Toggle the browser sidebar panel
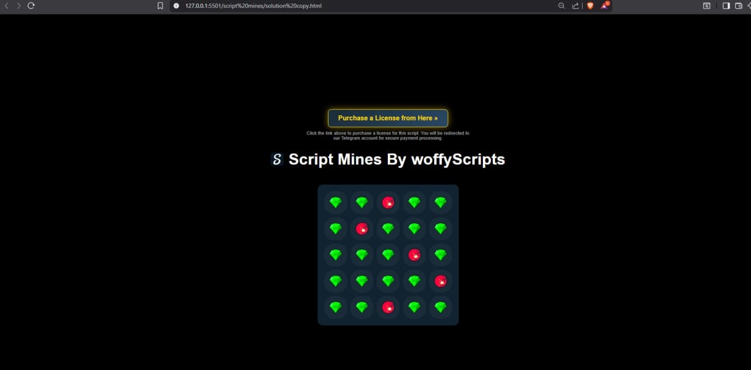This screenshot has height=370, width=751. [x=726, y=6]
